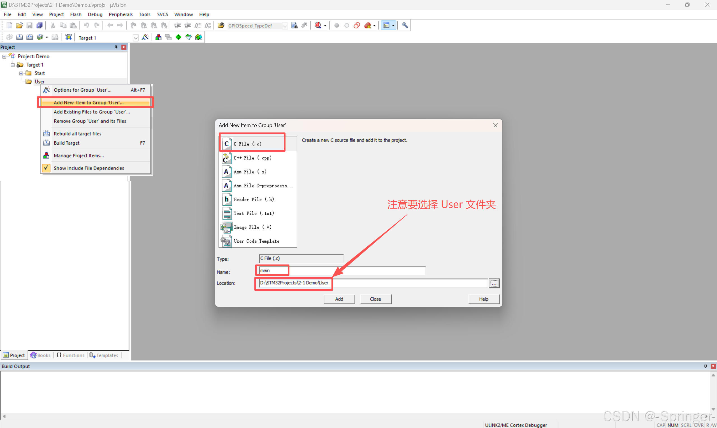Click the Open file toolbar icon
Screen dimensions: 717x428
[19, 26]
